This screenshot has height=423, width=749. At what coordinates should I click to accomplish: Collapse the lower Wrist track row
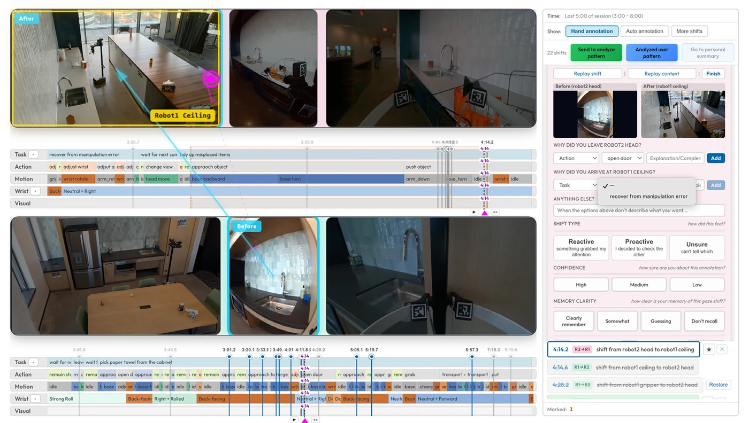tap(35, 399)
